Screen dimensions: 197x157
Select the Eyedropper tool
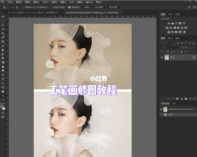3,37
